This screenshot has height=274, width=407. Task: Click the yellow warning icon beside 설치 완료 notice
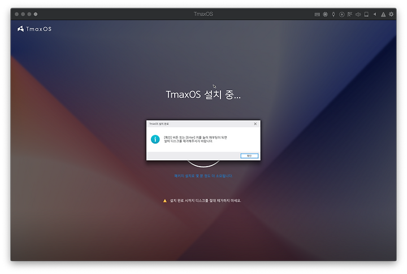(165, 201)
